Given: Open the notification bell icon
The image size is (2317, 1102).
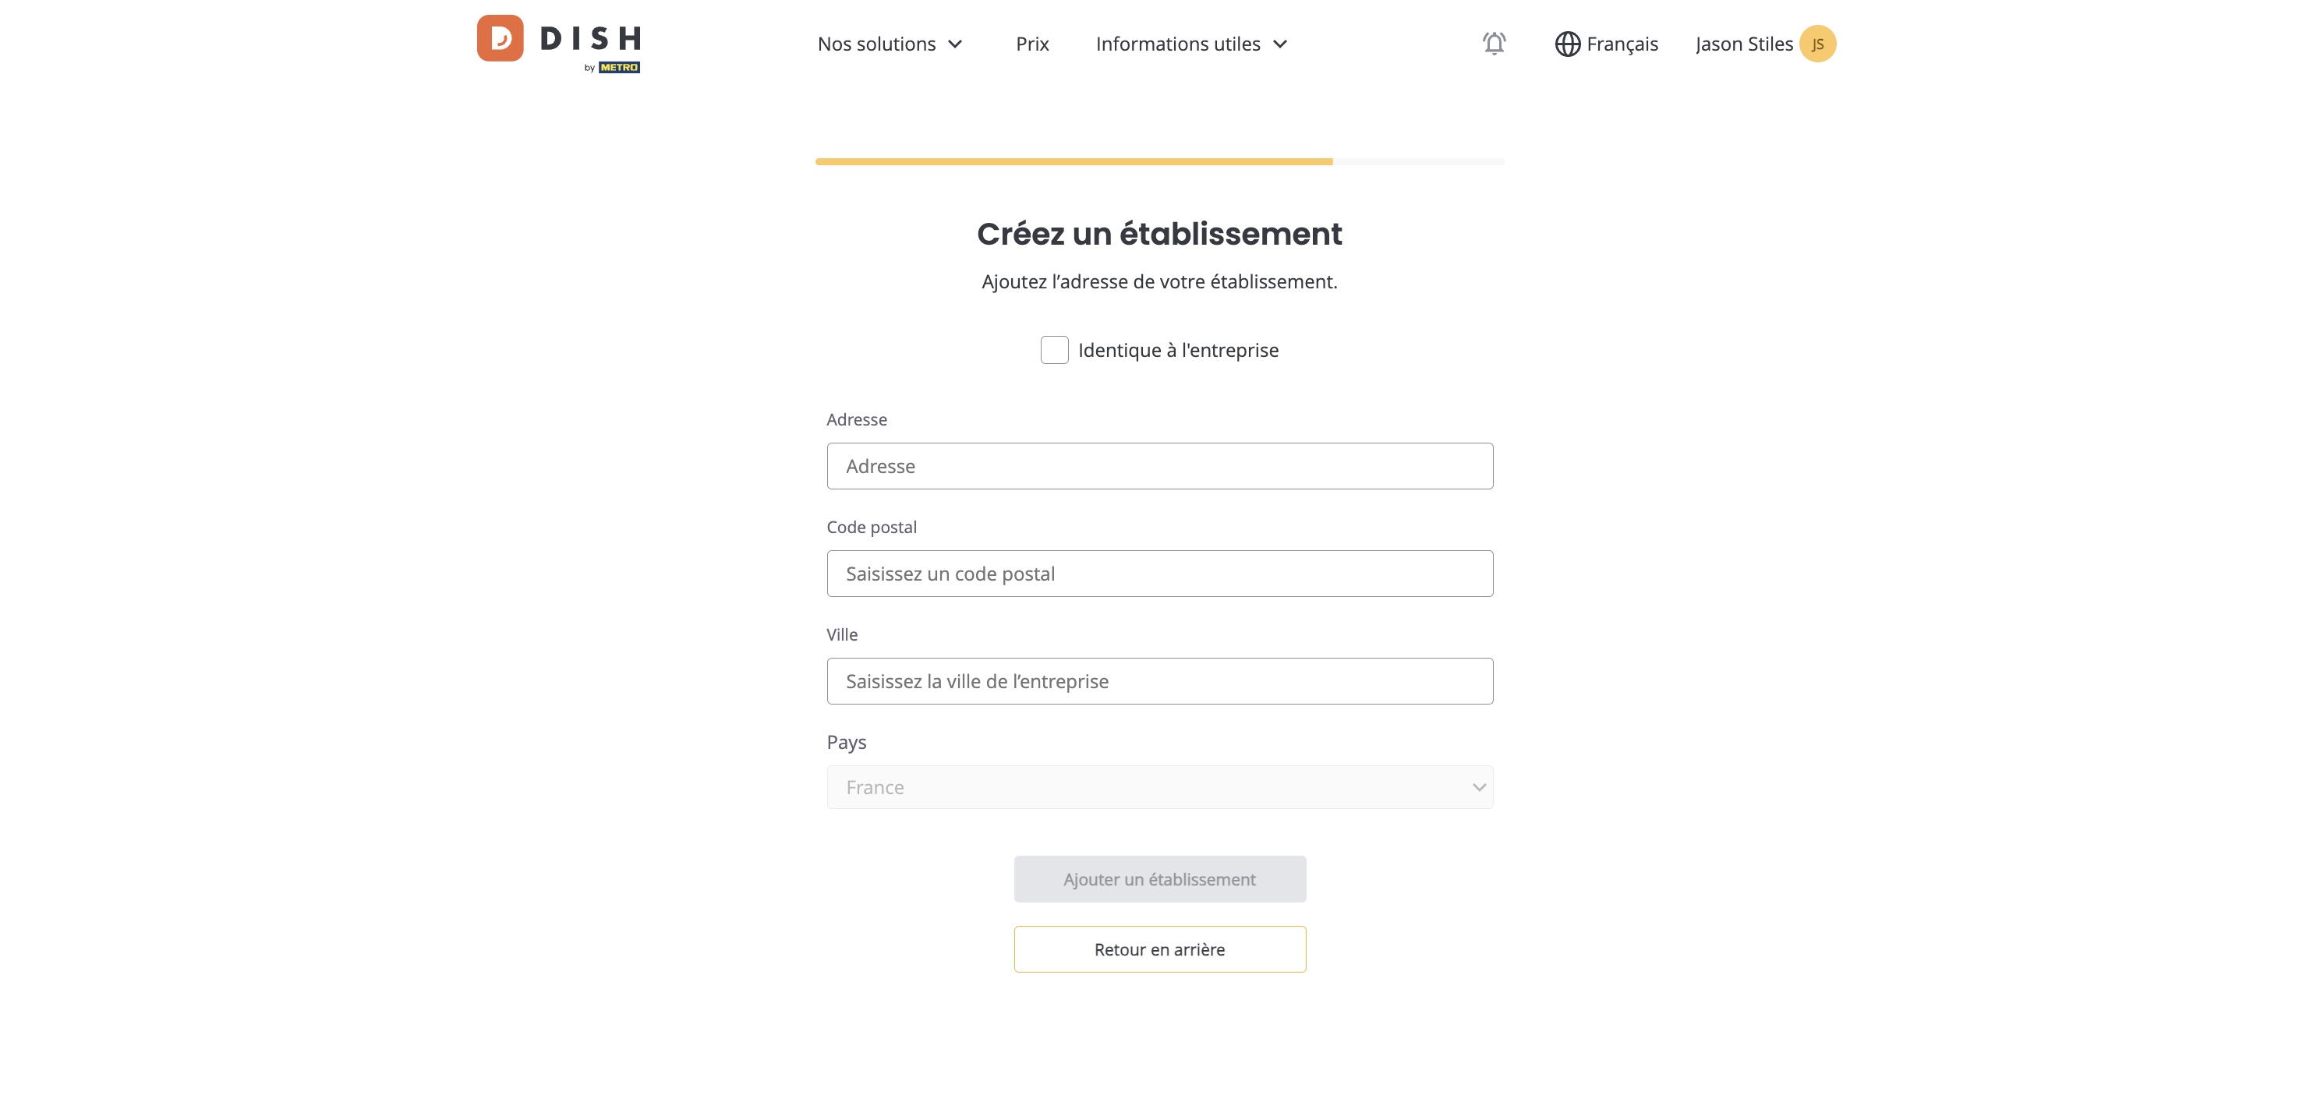Looking at the screenshot, I should [x=1494, y=43].
